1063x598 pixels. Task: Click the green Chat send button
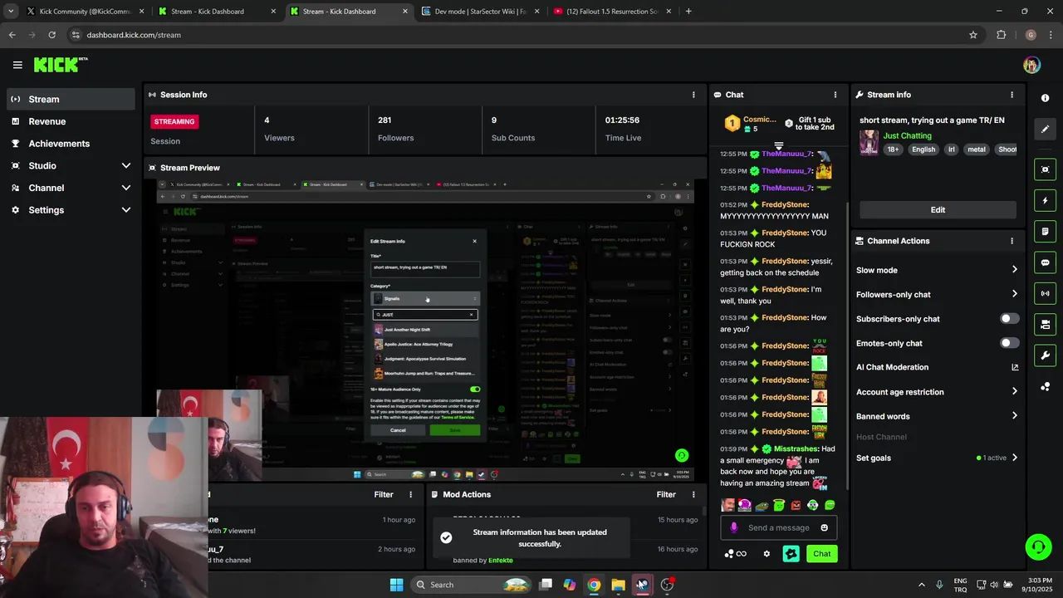pyautogui.click(x=821, y=554)
